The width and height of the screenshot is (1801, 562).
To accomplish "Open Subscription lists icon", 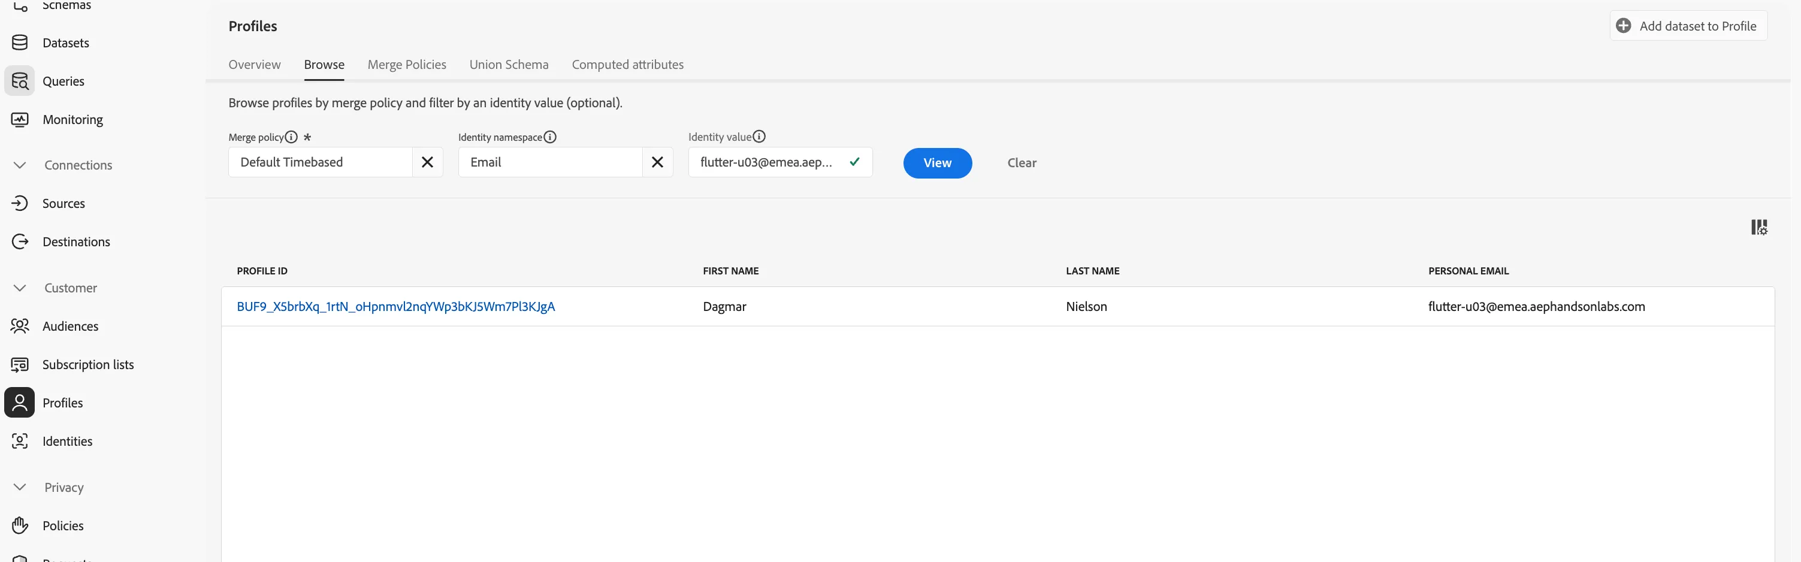I will pos(20,365).
